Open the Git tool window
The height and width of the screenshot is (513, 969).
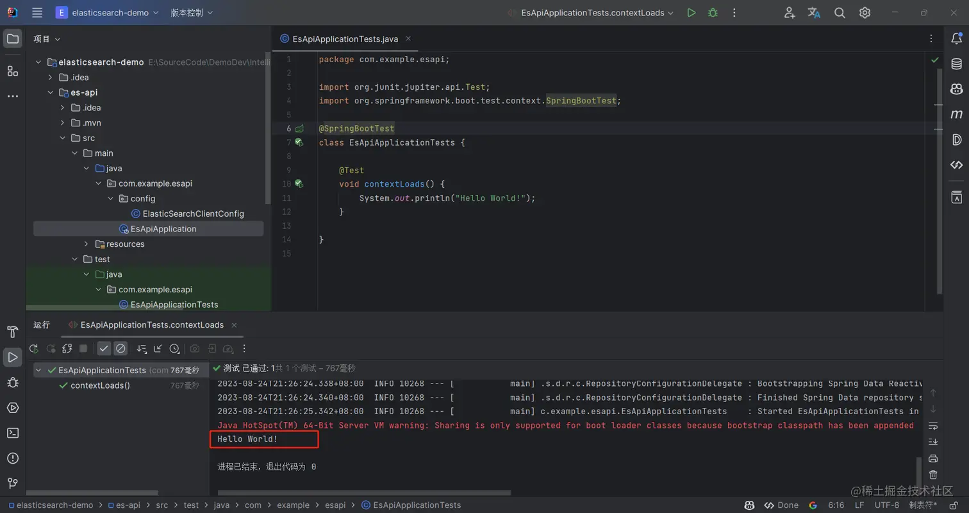pos(12,483)
